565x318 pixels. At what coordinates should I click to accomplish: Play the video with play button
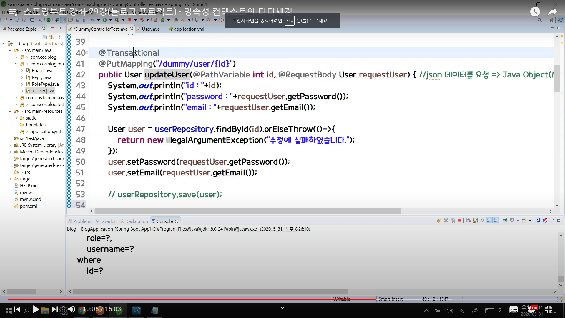point(36,309)
